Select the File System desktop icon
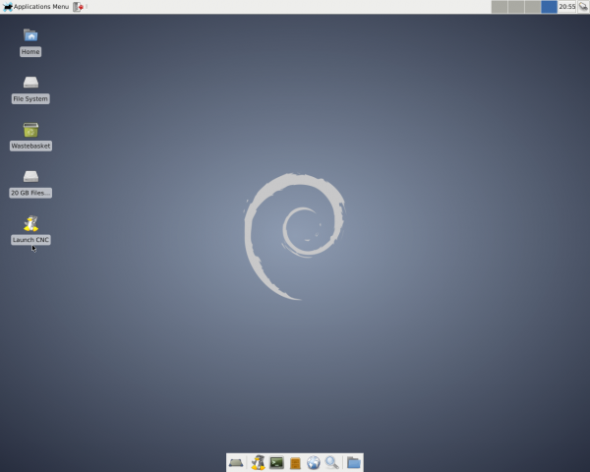590x472 pixels. tap(30, 83)
